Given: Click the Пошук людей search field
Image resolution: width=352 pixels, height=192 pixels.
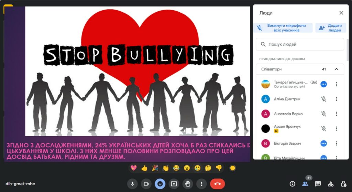Looking at the screenshot, I should pos(300,44).
